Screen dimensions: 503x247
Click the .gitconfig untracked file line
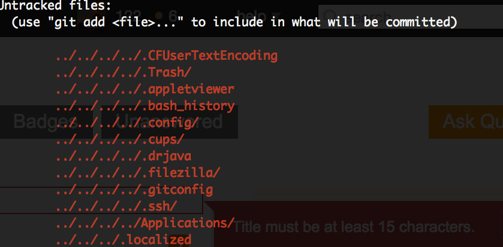134,190
